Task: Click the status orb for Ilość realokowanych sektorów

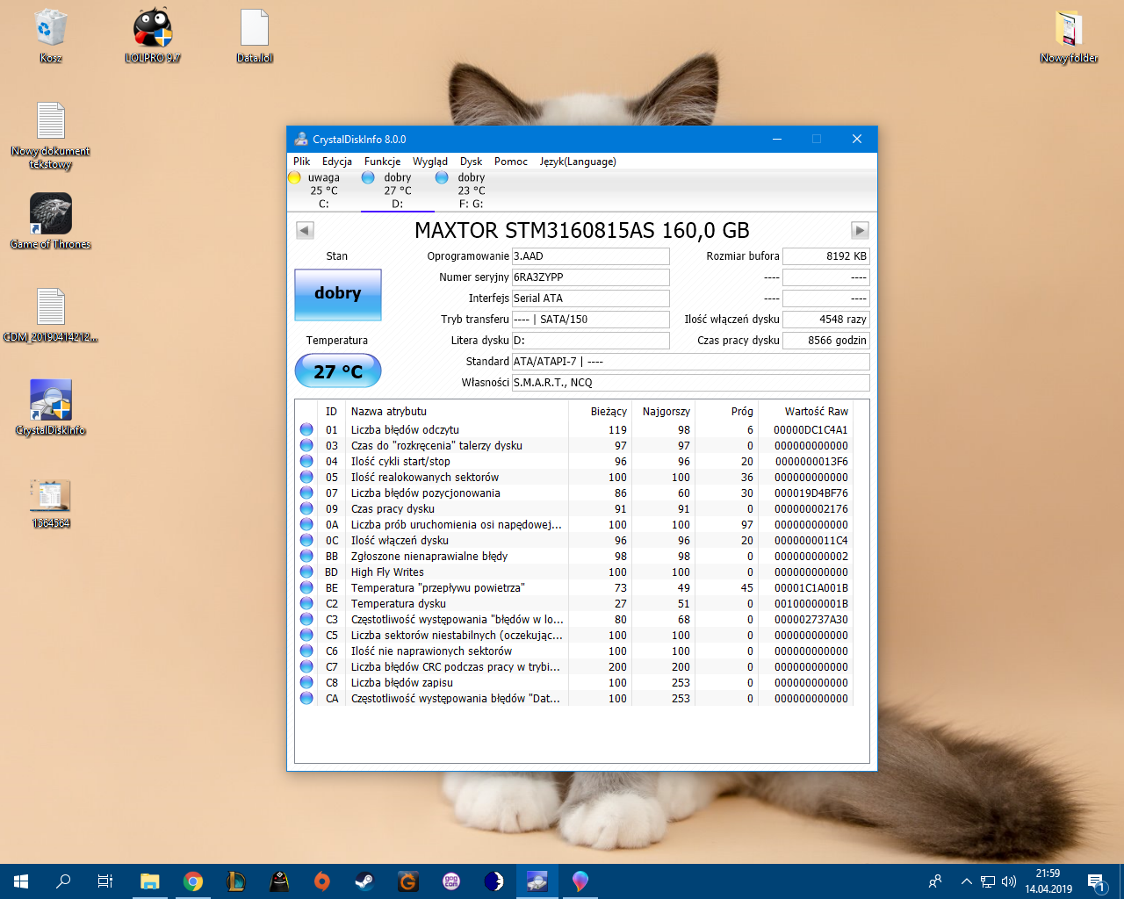Action: pyautogui.click(x=306, y=478)
